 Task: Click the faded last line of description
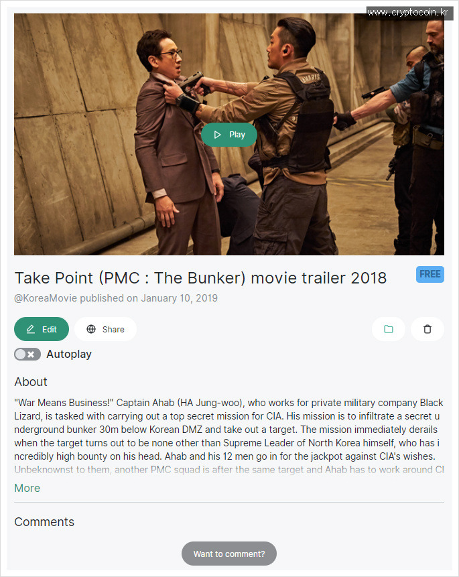229,470
